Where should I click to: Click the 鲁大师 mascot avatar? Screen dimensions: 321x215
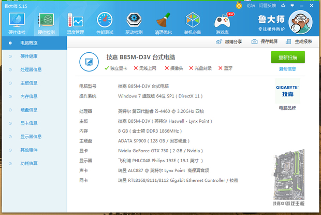(x=300, y=22)
